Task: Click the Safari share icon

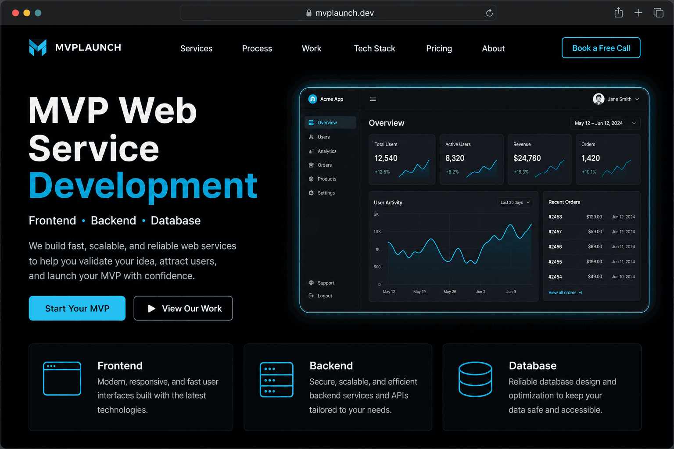Action: click(618, 13)
